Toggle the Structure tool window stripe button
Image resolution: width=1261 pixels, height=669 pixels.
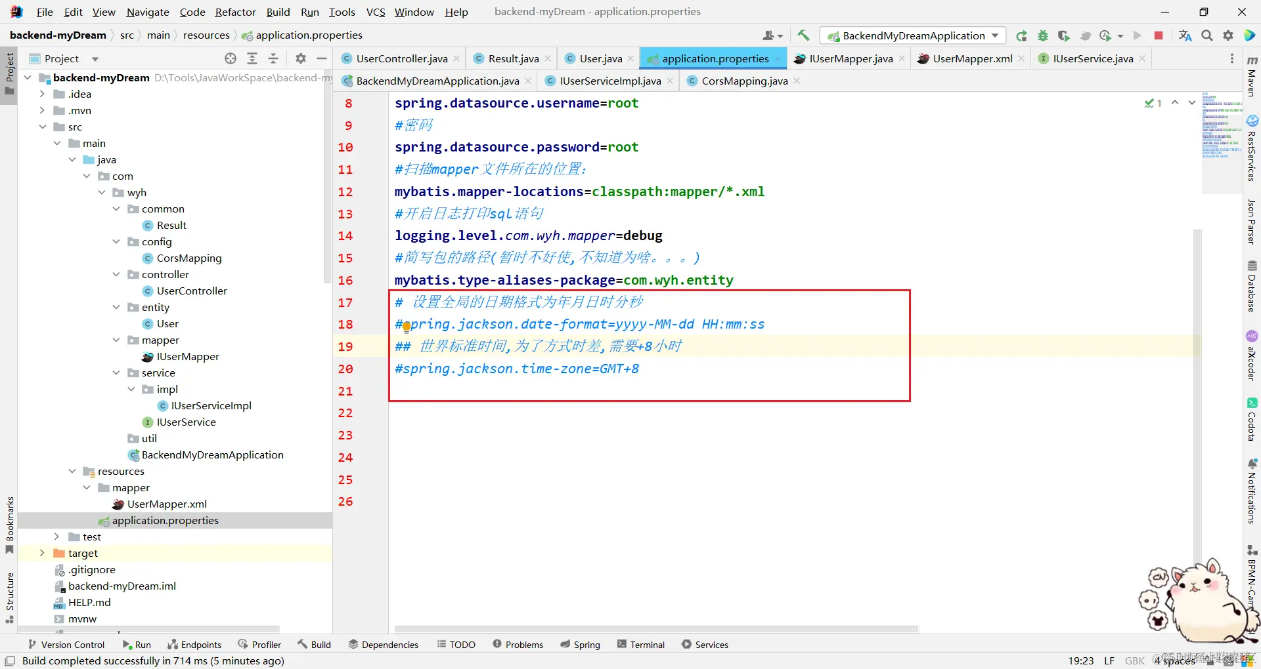point(9,599)
